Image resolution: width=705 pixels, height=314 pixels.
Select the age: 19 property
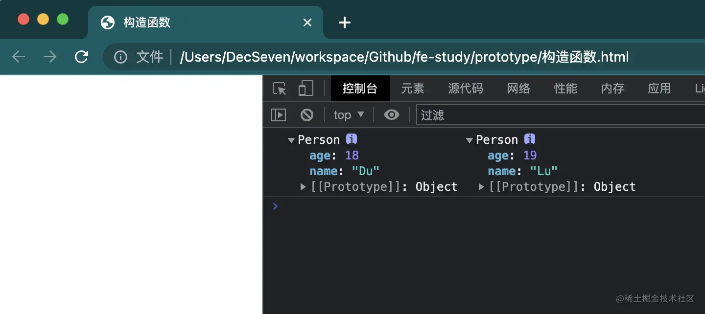(x=513, y=156)
